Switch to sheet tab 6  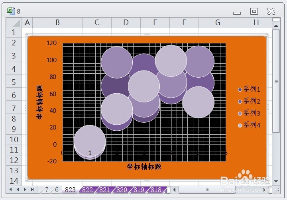[x=57, y=190]
